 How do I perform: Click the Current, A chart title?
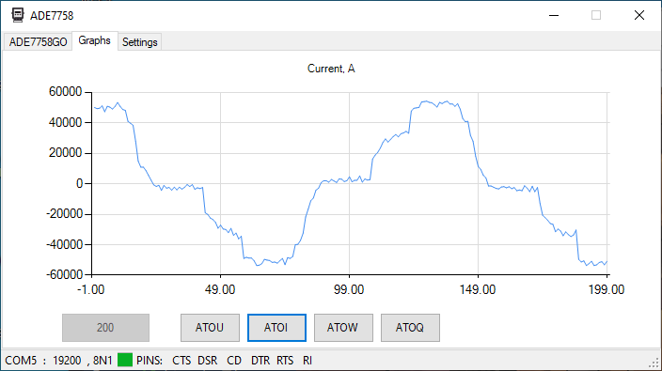(331, 69)
